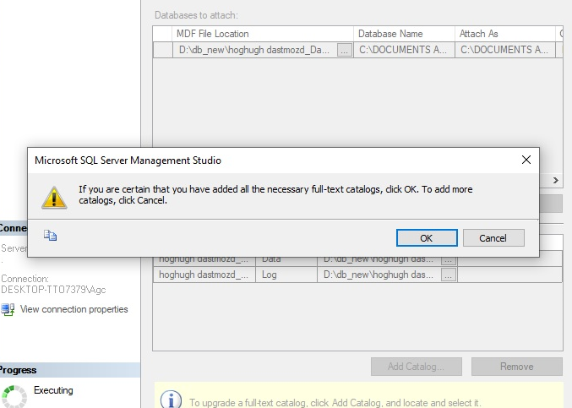Image resolution: width=572 pixels, height=408 pixels.
Task: Select Database Name cell C:\DOCUMENTS A...
Action: [404, 50]
